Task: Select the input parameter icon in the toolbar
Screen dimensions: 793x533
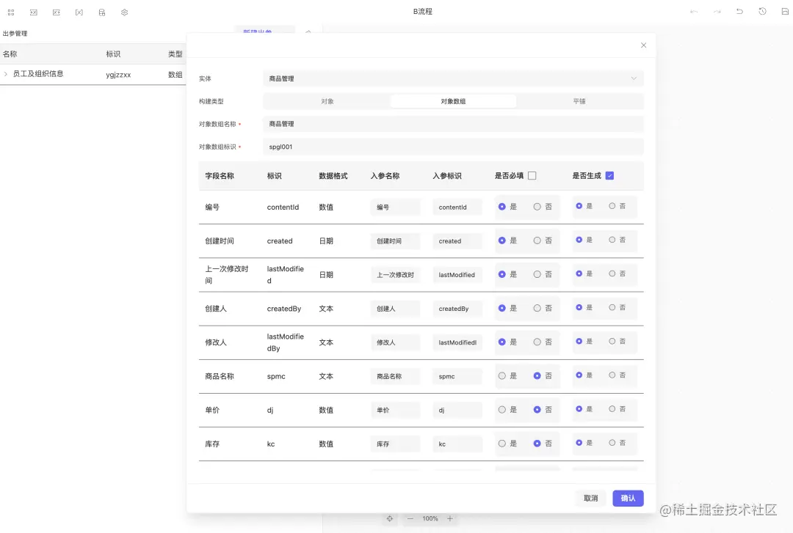Action: pyautogui.click(x=33, y=12)
